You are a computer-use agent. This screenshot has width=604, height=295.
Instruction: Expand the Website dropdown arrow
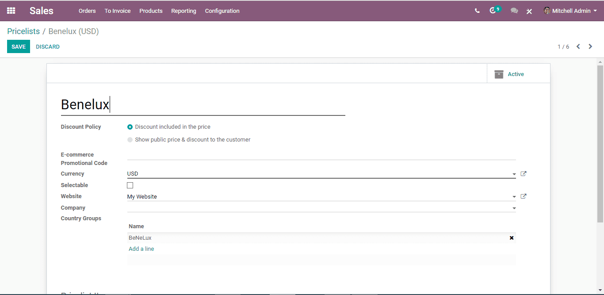pyautogui.click(x=514, y=197)
